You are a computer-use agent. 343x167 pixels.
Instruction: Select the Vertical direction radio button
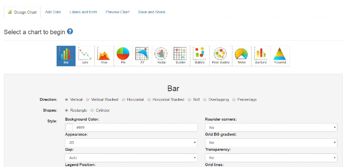(x=66, y=100)
